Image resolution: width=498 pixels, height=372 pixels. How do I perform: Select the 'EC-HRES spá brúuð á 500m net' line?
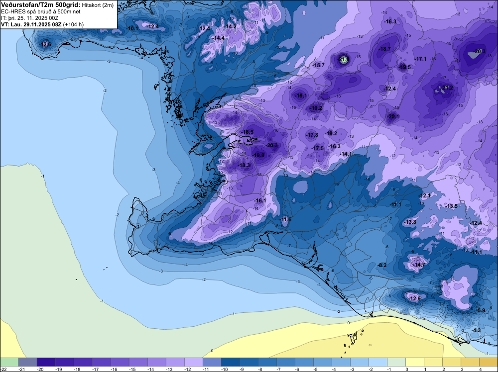point(41,11)
